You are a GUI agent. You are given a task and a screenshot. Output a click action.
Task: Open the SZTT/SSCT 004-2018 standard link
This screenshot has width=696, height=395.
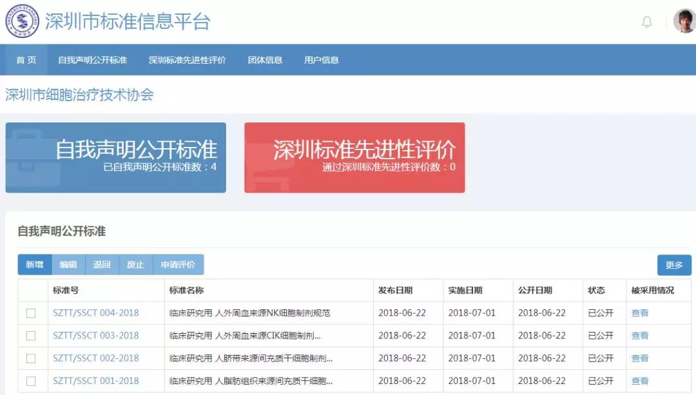click(x=95, y=313)
